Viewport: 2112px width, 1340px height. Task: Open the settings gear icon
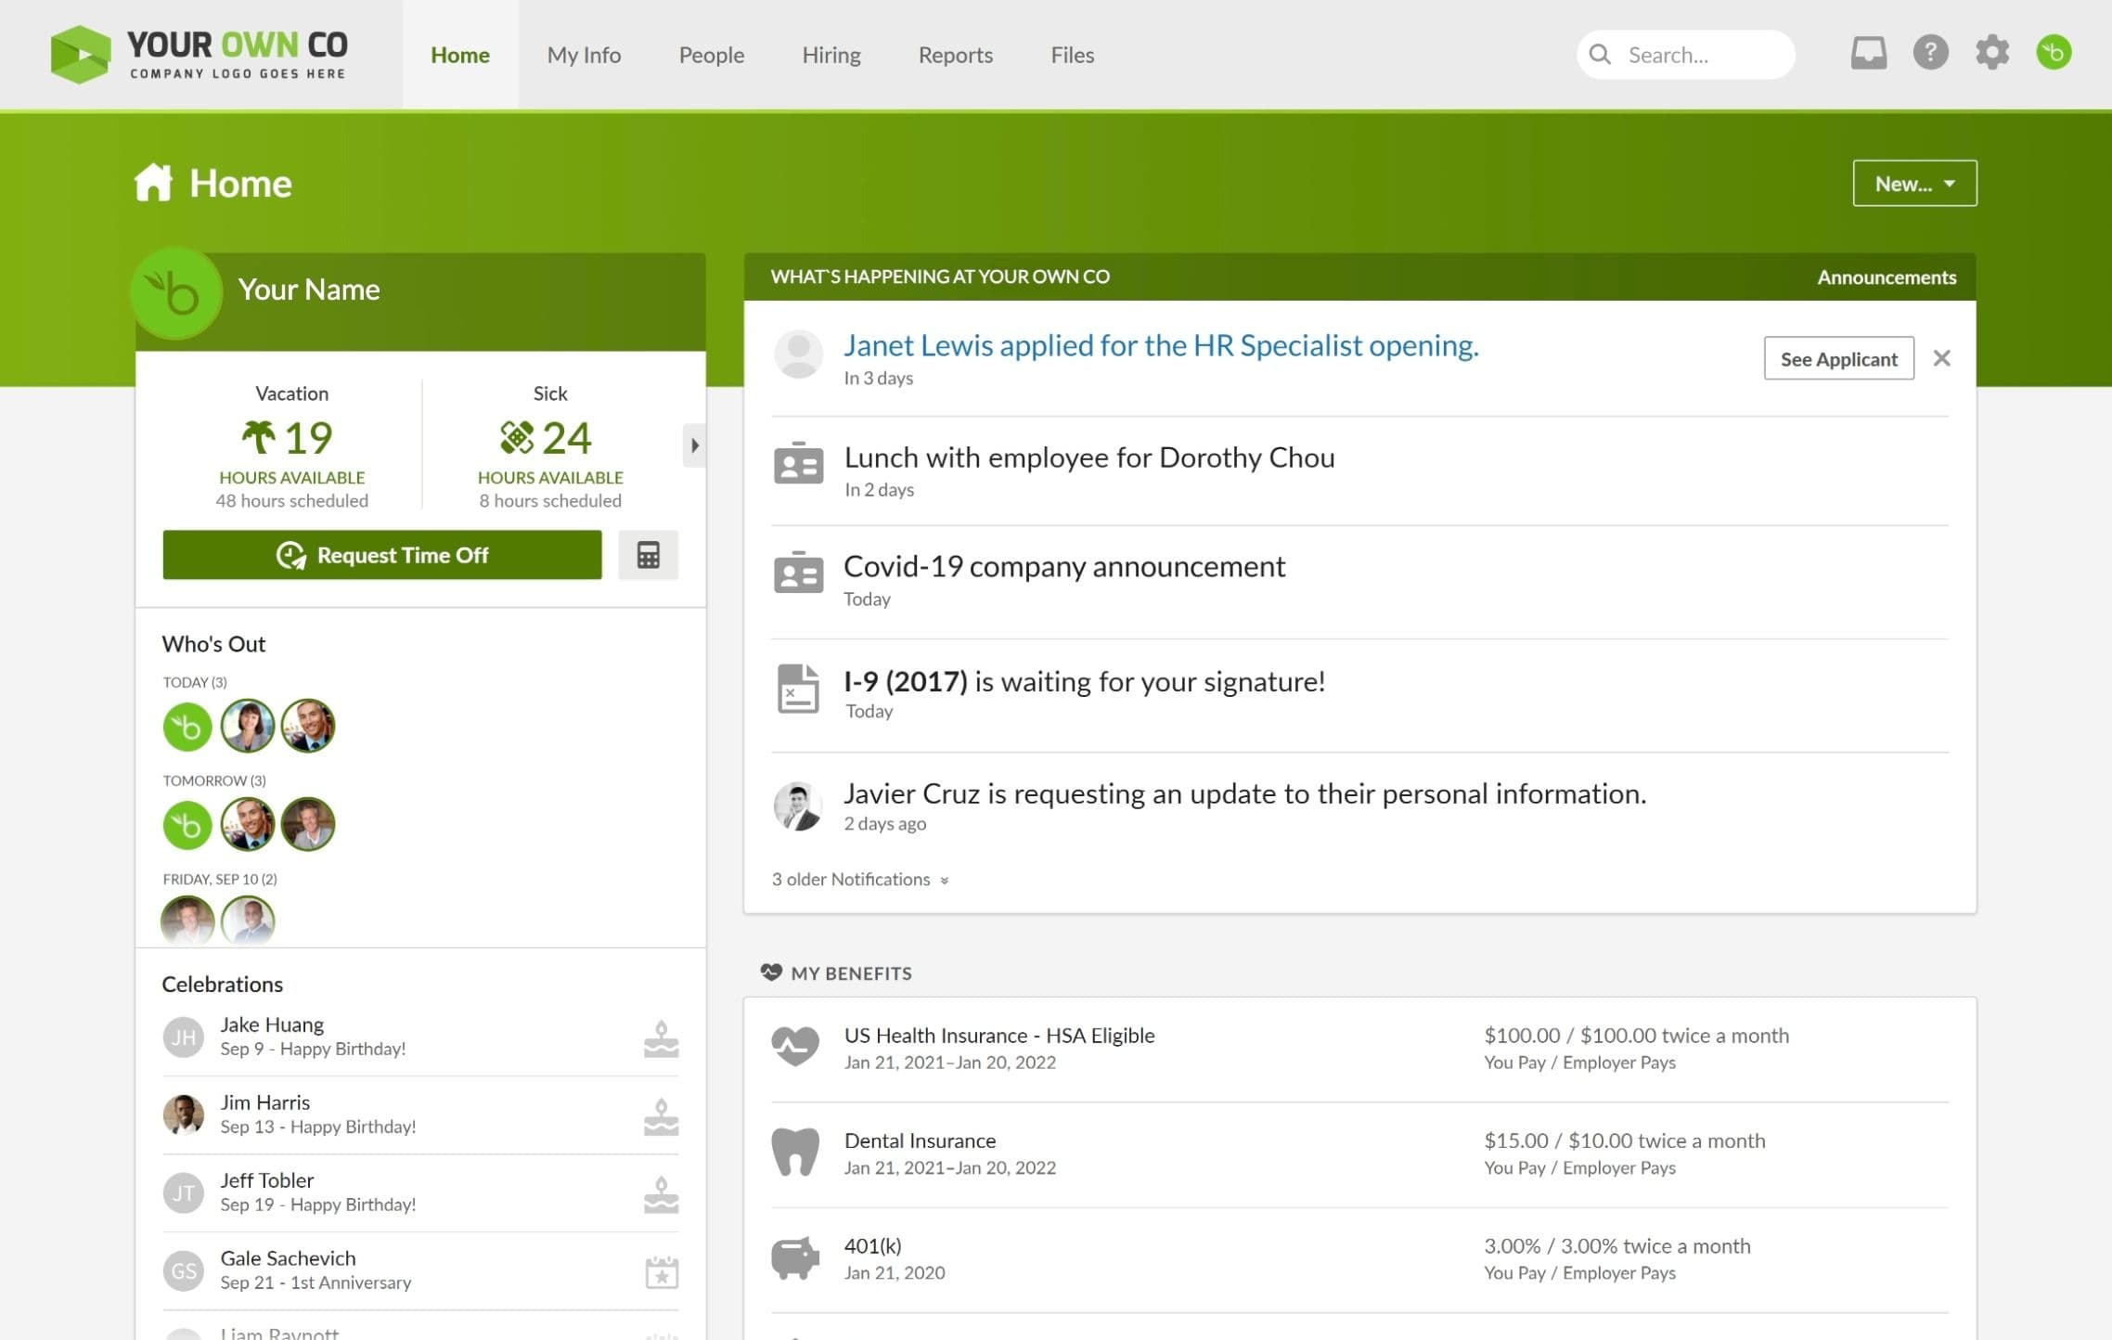1991,53
